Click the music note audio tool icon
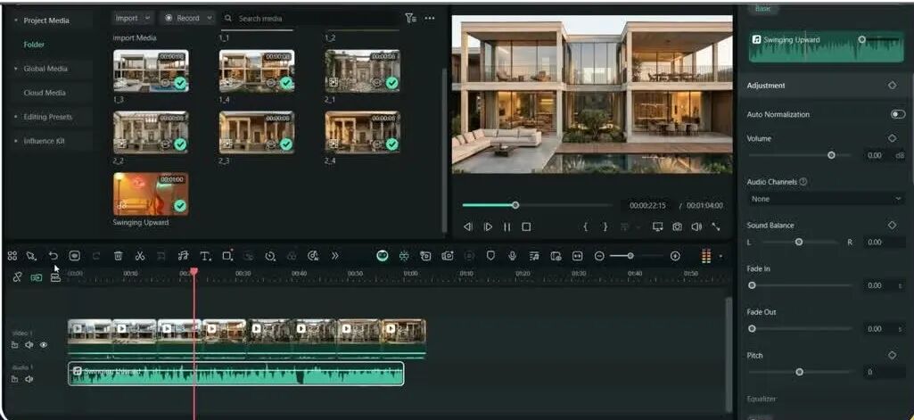 tap(183, 256)
